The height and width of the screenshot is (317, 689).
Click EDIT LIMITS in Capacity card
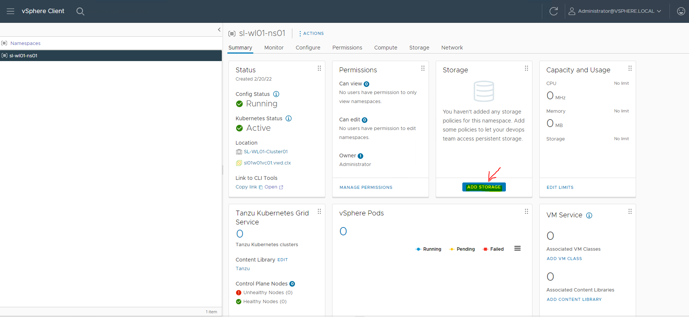(x=560, y=187)
